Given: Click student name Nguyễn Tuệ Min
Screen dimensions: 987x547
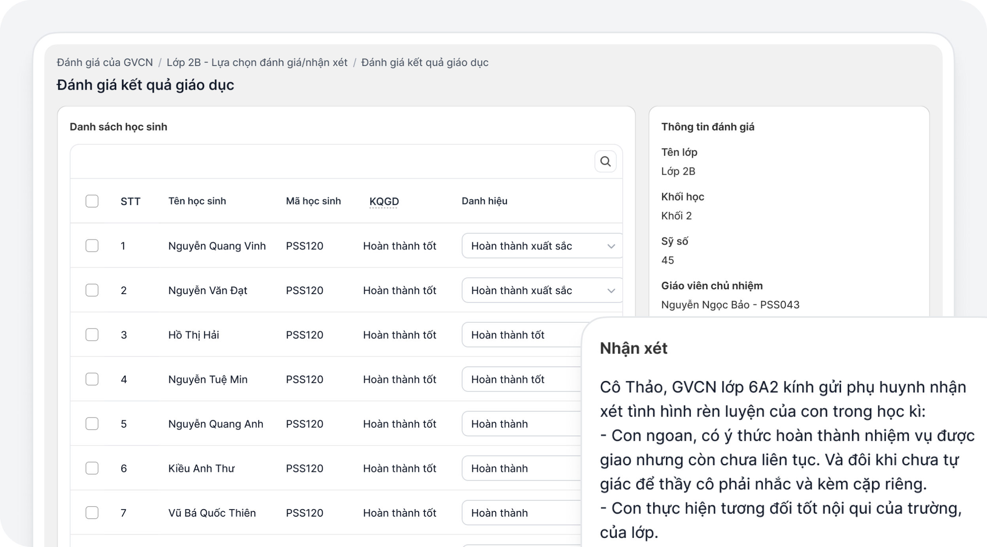Looking at the screenshot, I should point(208,379).
